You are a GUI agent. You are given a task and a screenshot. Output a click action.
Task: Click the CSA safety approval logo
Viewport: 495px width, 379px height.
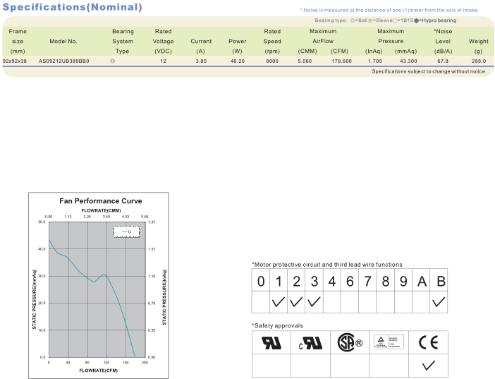pyautogui.click(x=350, y=342)
